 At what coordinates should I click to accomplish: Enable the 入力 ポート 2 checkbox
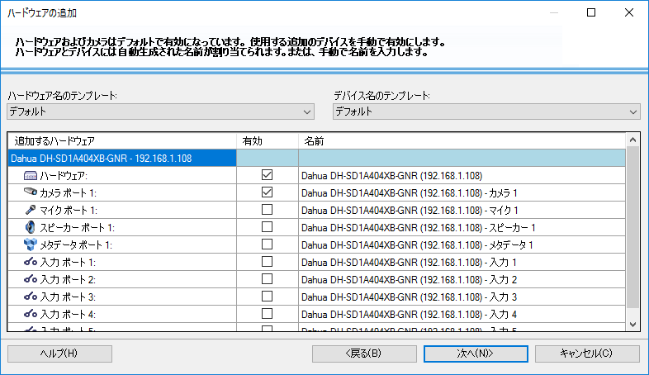(x=267, y=279)
